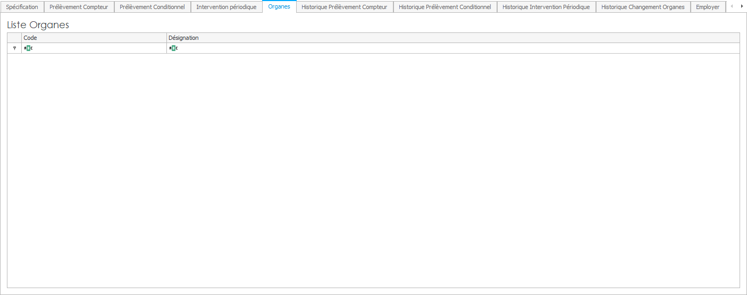Viewport: 747px width, 295px height.
Task: Sort by the Code column header
Action: click(94, 38)
